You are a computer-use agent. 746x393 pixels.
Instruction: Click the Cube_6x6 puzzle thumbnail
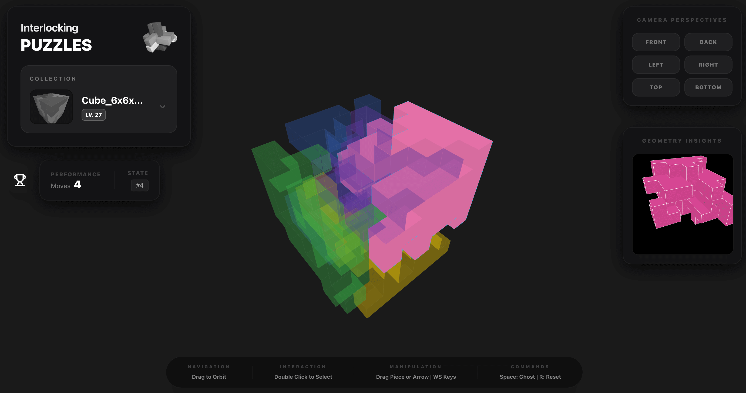[x=51, y=107]
